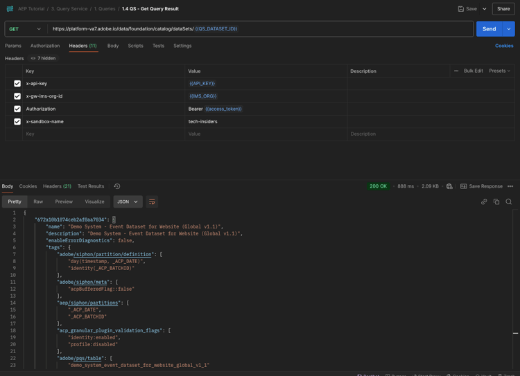Uncheck the Authorization header checkbox
The width and height of the screenshot is (520, 376).
click(17, 109)
